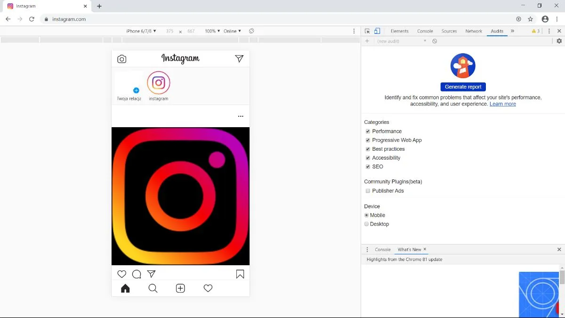The height and width of the screenshot is (318, 565).
Task: Click the Instagram logo header
Action: pos(180,58)
